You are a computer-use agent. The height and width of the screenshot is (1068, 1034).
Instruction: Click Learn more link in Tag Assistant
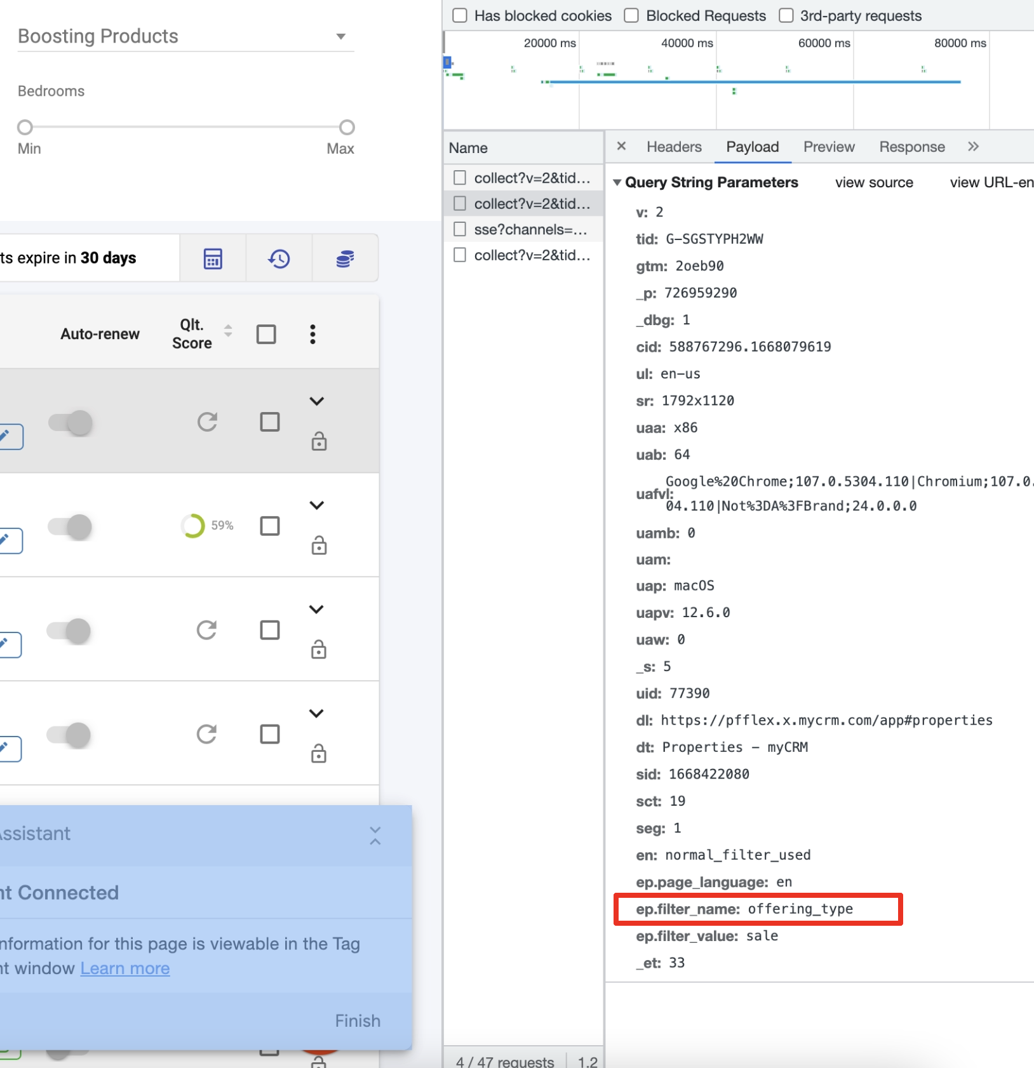[x=125, y=968]
